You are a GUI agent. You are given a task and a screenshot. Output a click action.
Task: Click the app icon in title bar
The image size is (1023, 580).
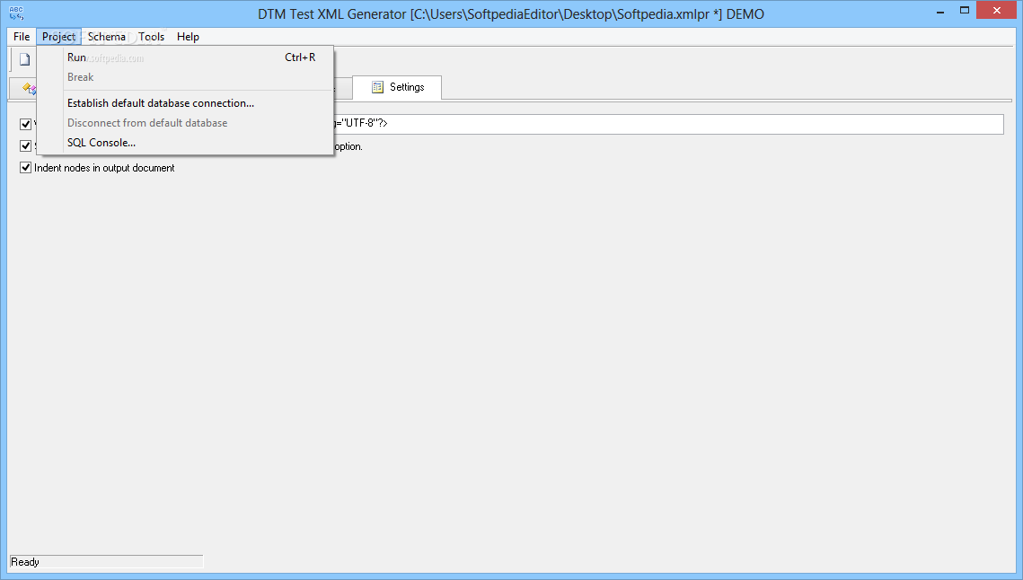point(16,13)
